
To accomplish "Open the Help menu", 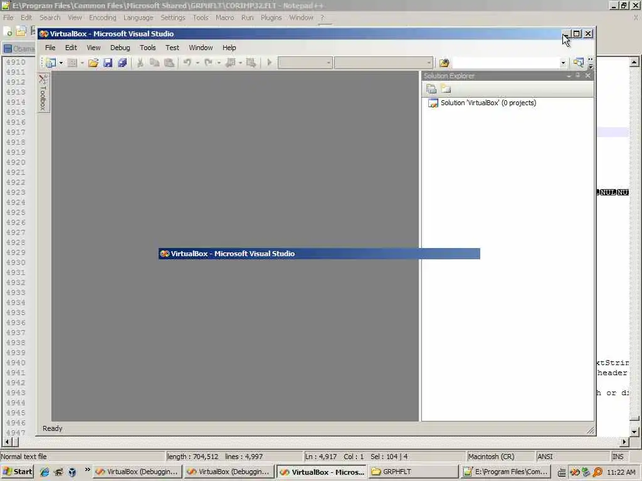I will click(x=229, y=48).
